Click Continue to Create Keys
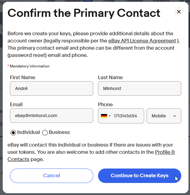 click(139, 176)
